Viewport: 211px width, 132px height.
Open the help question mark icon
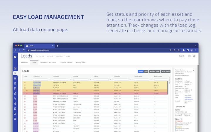(x=189, y=56)
